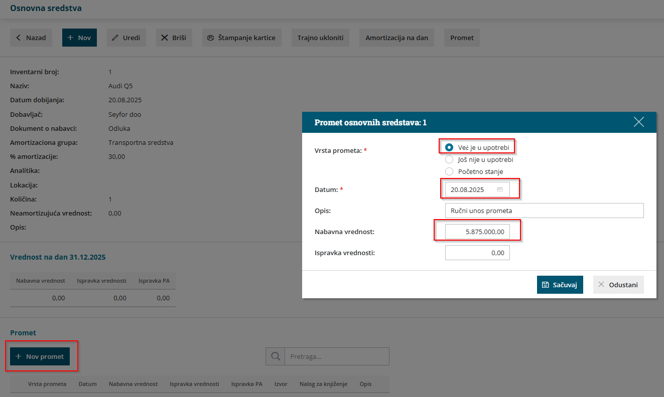Click the Ispravka vrednosti amount field

477,253
